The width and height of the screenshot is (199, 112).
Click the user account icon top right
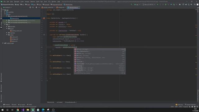(x=197, y=4)
